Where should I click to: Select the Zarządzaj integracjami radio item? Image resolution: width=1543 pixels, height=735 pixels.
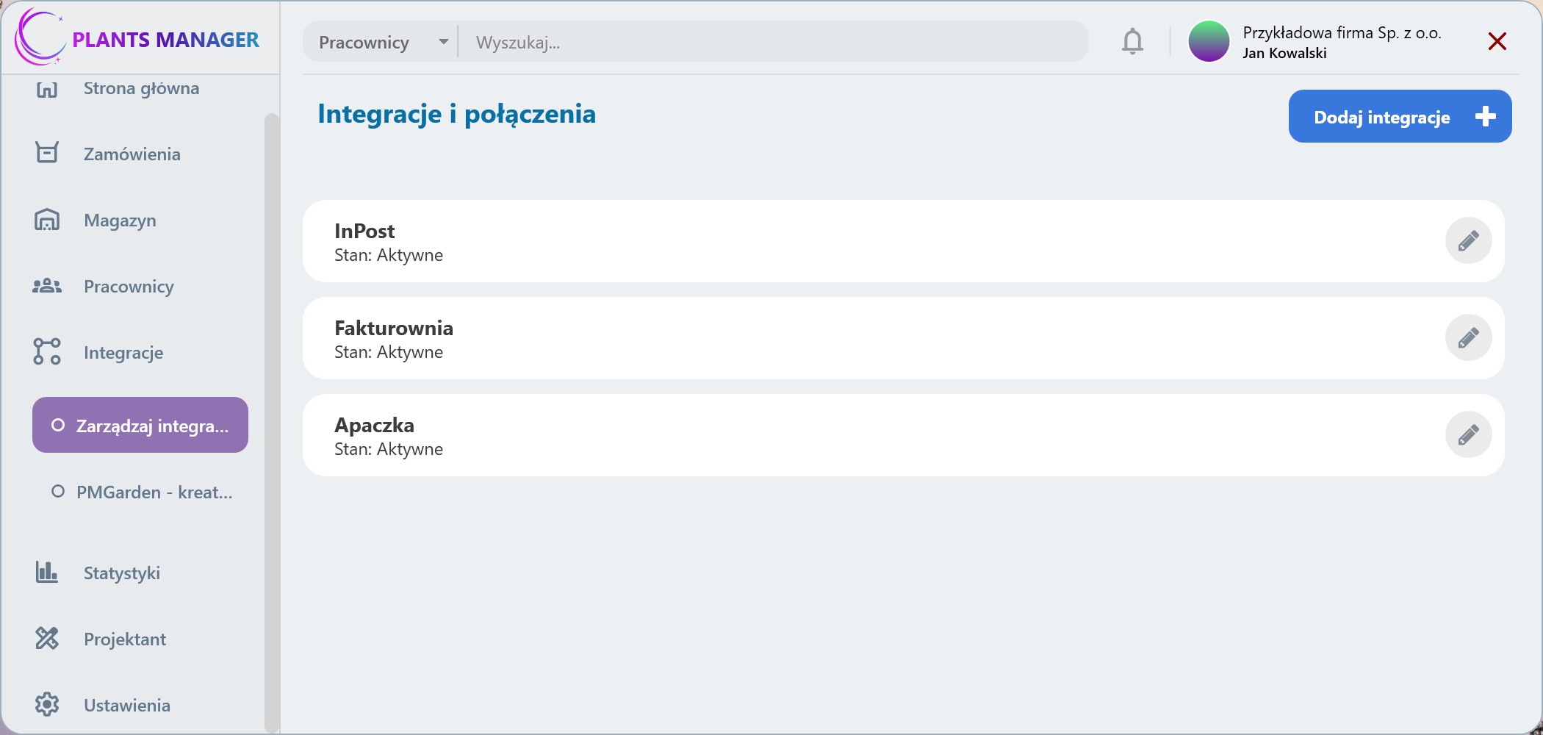pyautogui.click(x=140, y=425)
